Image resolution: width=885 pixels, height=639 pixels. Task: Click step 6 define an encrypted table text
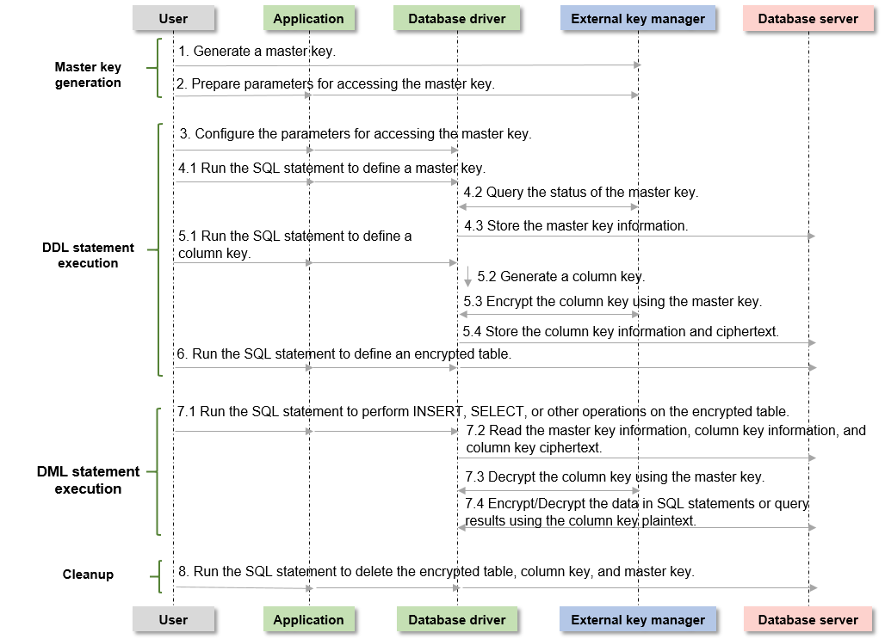point(343,353)
